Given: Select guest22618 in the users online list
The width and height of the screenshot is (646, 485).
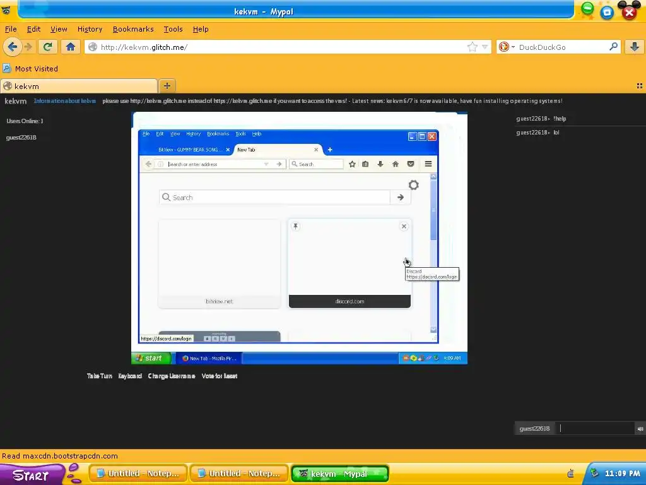Looking at the screenshot, I should [x=21, y=137].
